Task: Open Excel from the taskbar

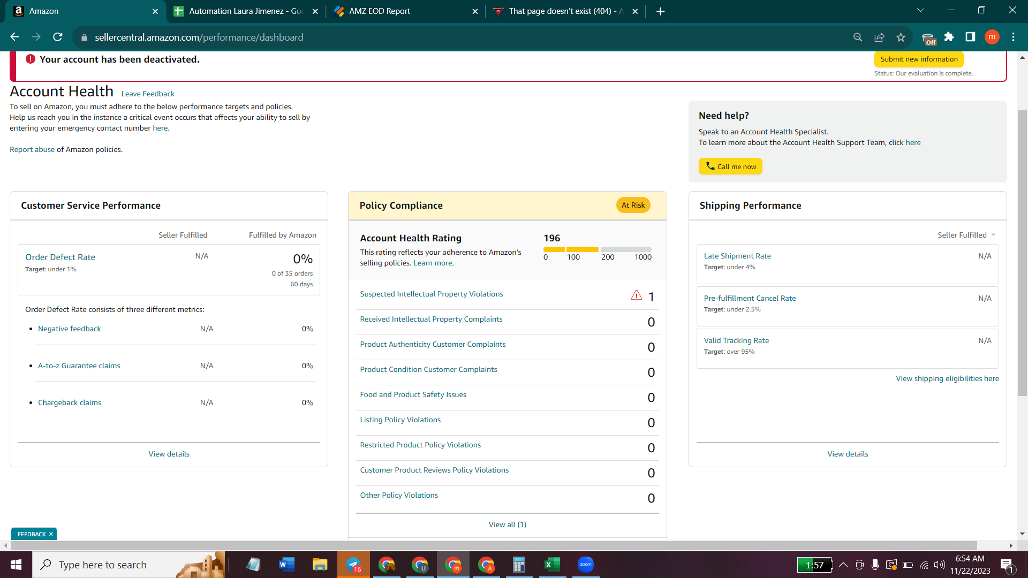Action: (552, 565)
